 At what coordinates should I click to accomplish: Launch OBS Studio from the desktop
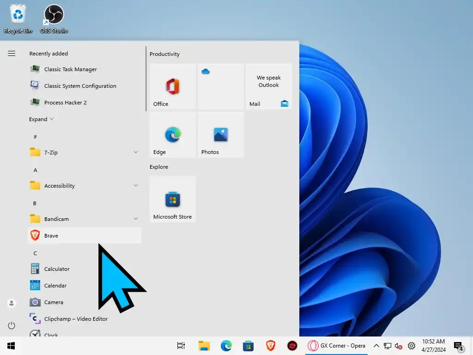(54, 18)
